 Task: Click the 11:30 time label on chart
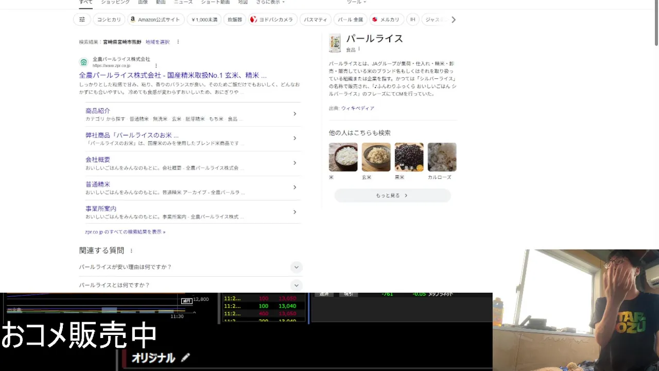[177, 316]
